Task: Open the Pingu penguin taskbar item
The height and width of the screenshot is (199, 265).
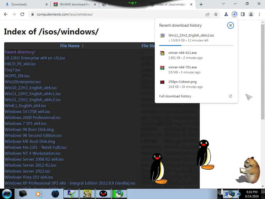Action: (103, 194)
